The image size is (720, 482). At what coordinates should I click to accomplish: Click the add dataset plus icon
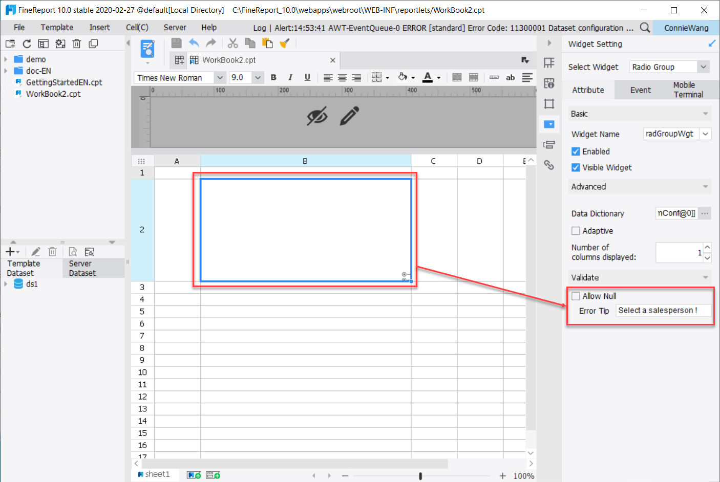click(x=10, y=252)
